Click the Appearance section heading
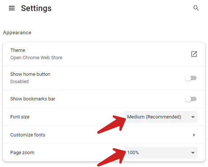The image size is (208, 167). coord(17,33)
